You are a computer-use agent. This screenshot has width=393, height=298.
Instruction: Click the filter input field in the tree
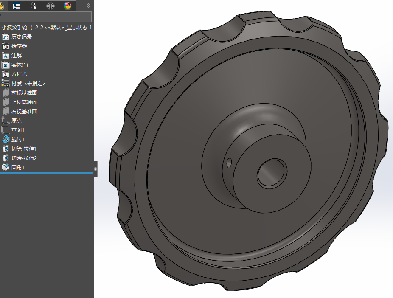(x=45, y=17)
